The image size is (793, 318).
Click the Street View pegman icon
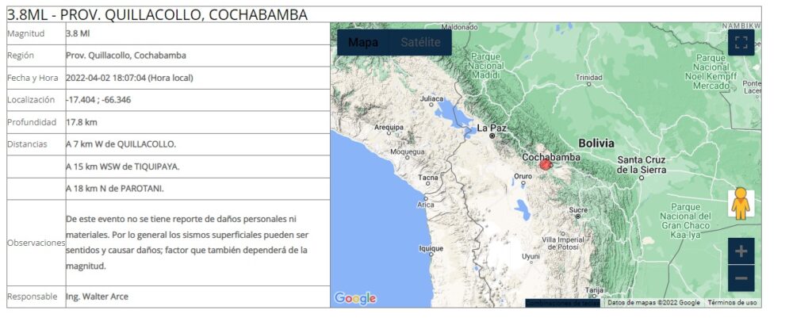click(741, 205)
